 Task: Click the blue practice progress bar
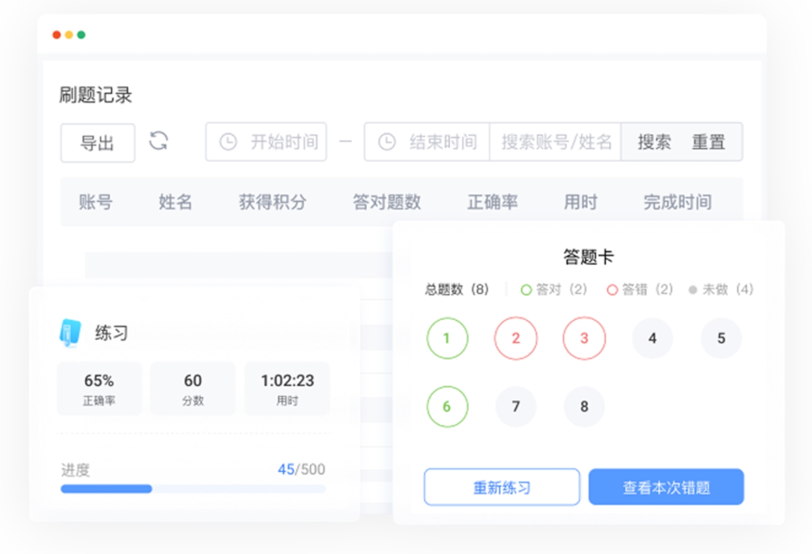(x=106, y=489)
